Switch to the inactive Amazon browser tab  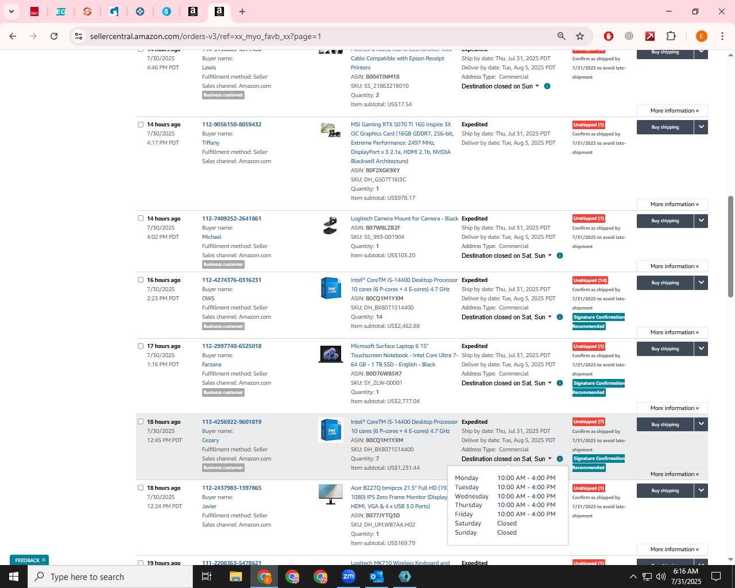click(193, 11)
